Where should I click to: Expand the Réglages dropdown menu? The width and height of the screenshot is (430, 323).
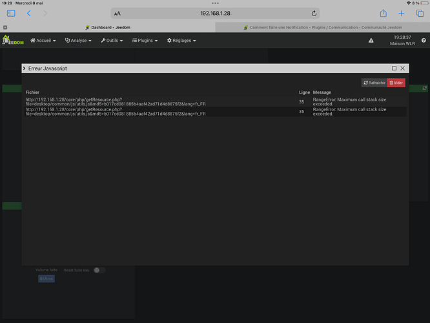tap(181, 40)
